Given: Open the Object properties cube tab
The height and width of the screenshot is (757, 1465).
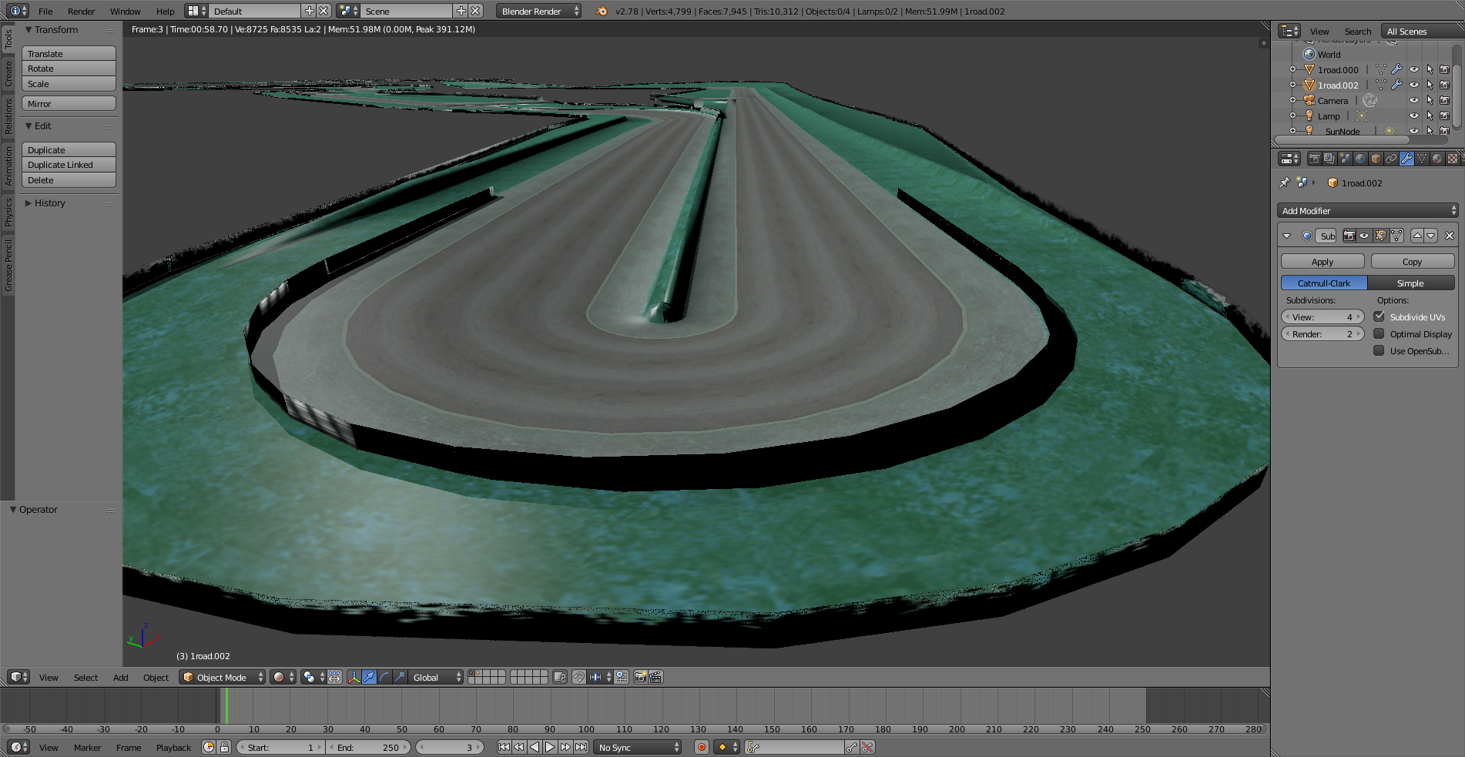Looking at the screenshot, I should (1376, 159).
